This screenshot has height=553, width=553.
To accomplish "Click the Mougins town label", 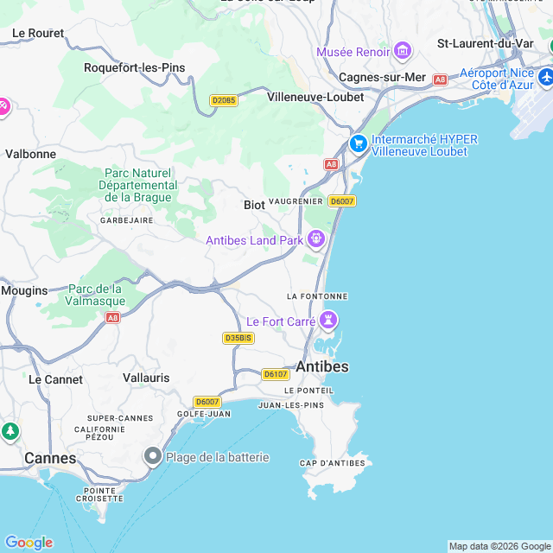I will [24, 290].
